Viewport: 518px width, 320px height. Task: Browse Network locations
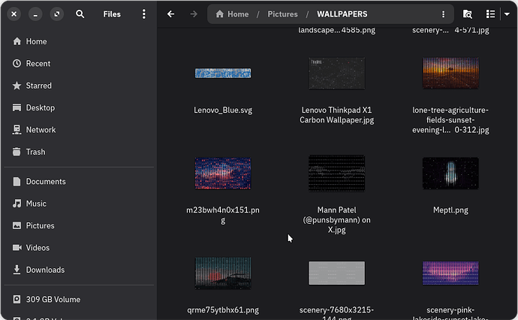[41, 130]
